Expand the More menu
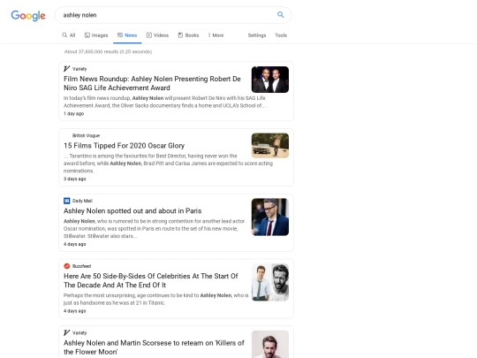 (x=216, y=35)
